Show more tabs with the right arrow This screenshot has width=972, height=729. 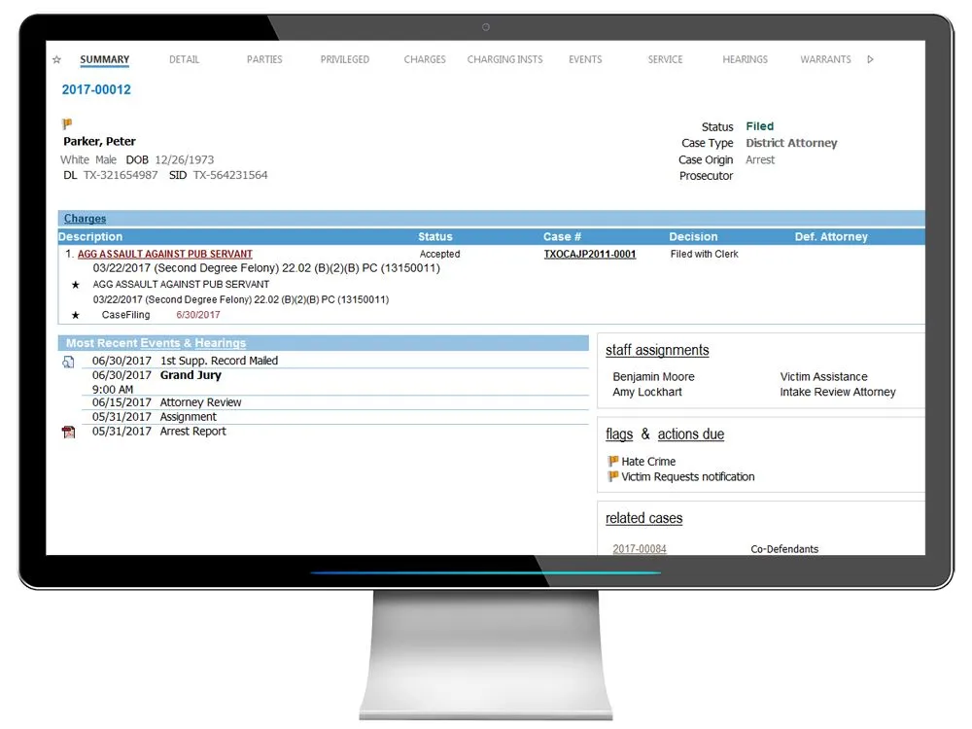(x=870, y=60)
